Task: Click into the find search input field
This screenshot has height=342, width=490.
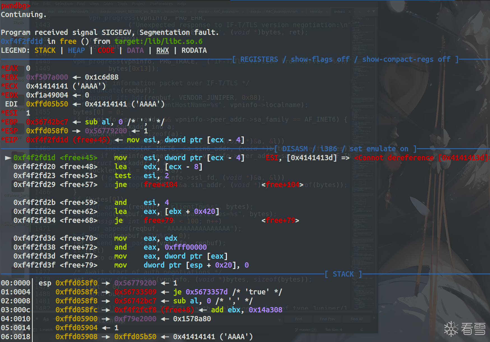Action: 168,319
